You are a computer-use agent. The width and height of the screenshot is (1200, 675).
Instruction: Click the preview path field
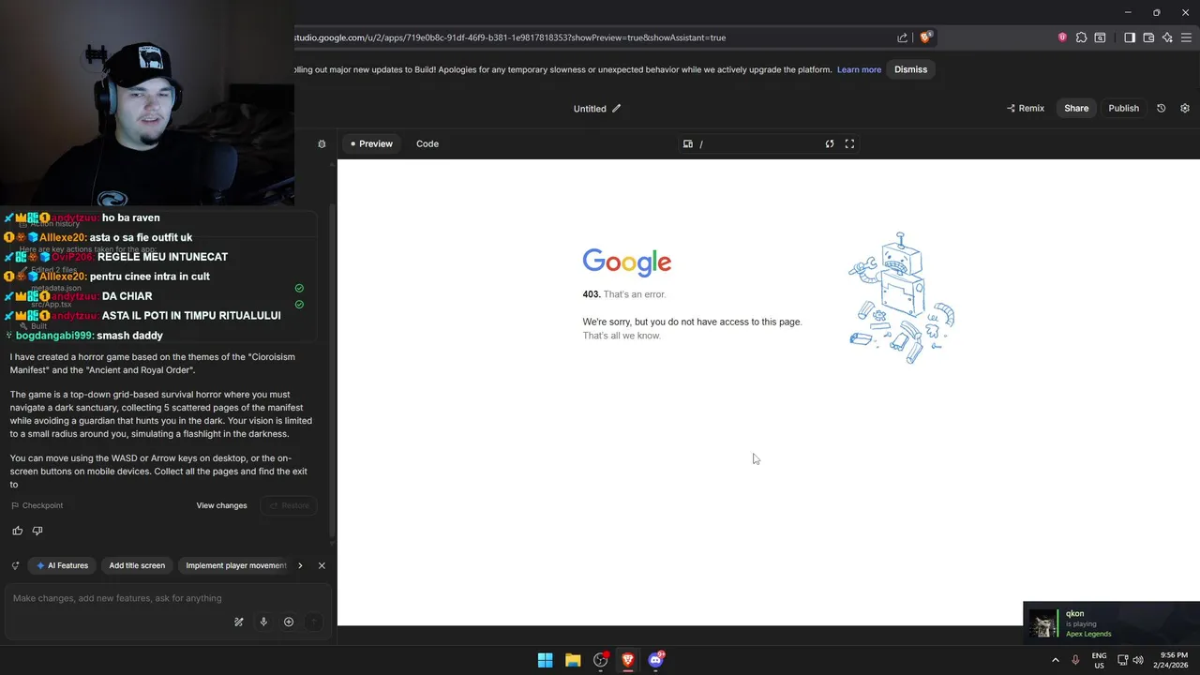point(757,143)
